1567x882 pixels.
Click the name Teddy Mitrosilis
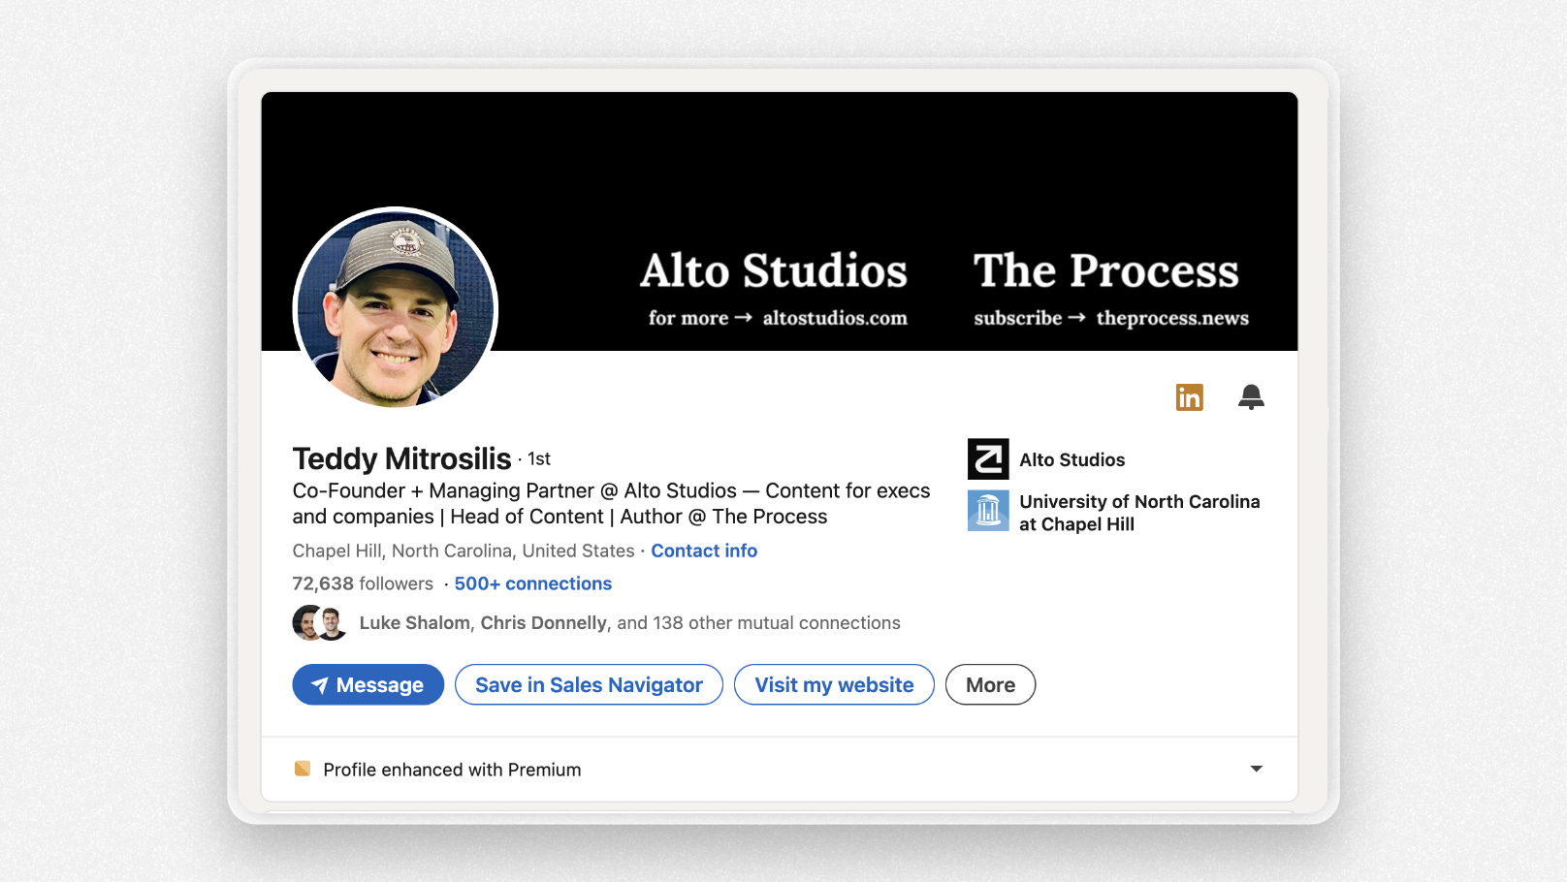[x=401, y=458]
